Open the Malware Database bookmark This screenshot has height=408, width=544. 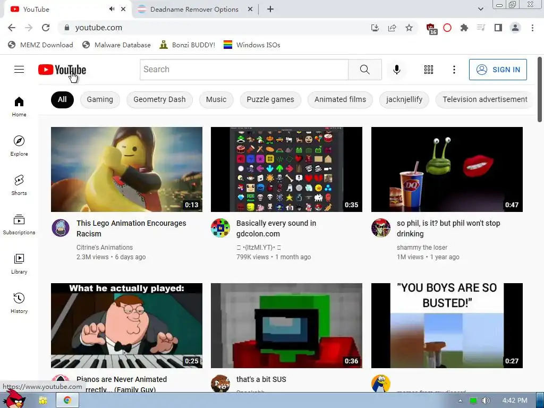coord(116,45)
